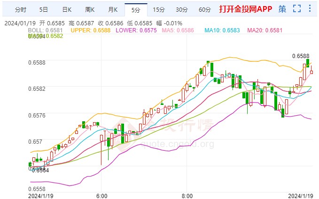Open the 策 strategy icon

[282, 9]
